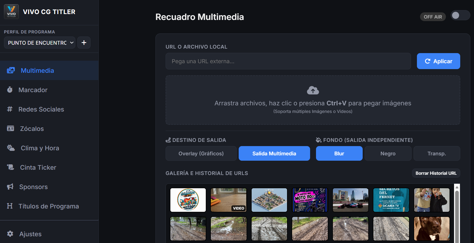Viewport: 474px width, 243px height.
Task: Click the Redes Sociales hashtag icon
Action: (10, 109)
